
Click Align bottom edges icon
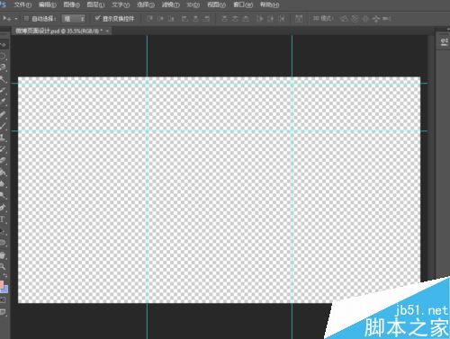171,19
